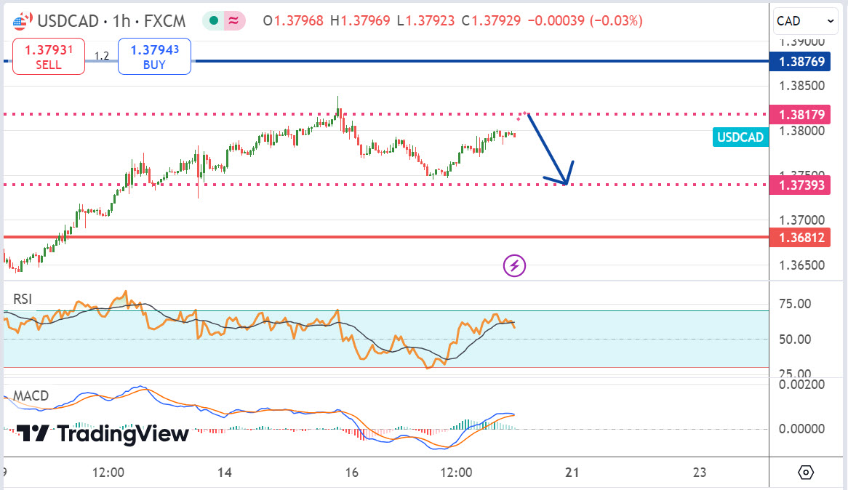Click the green market status dot
The height and width of the screenshot is (490, 848).
click(214, 20)
